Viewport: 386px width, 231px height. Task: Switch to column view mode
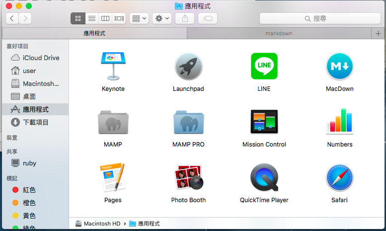(105, 18)
